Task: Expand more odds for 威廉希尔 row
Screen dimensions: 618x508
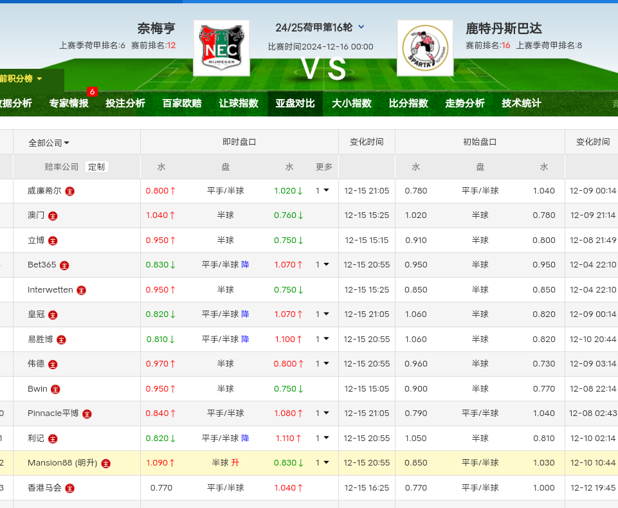Action: click(x=322, y=191)
